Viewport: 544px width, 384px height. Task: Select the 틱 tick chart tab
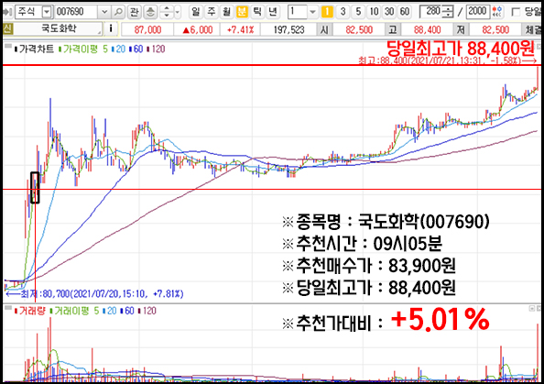pos(257,12)
